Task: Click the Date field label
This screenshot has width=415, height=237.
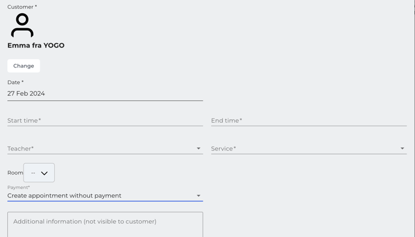Action: (15, 82)
